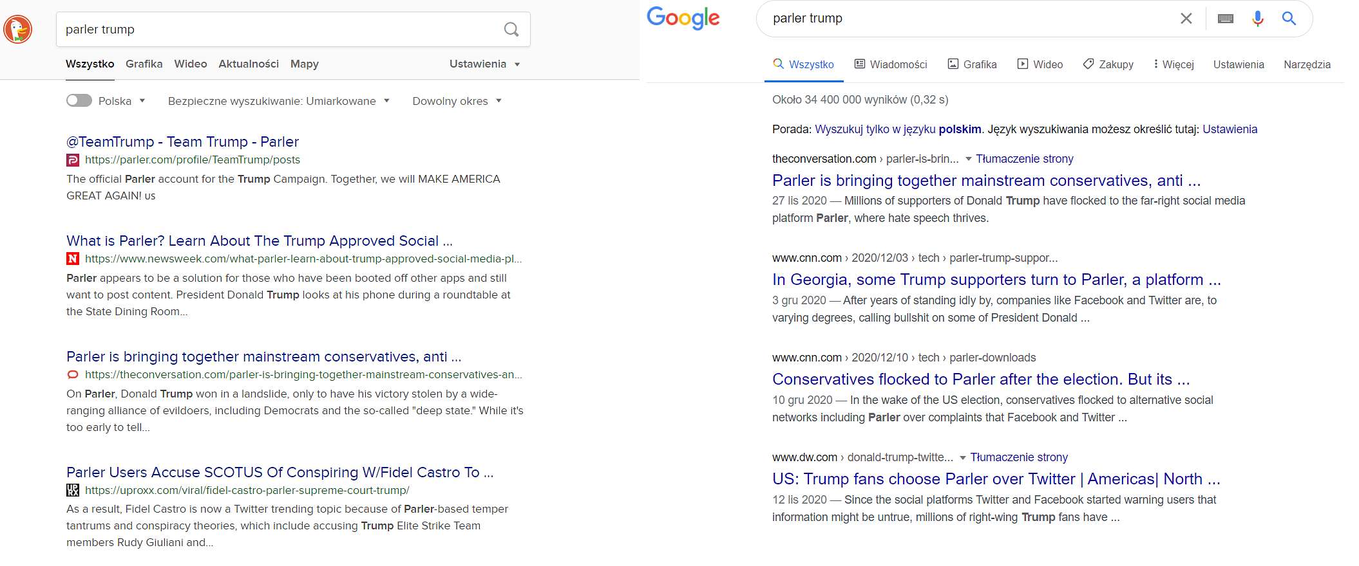Open Google Narzędzia tools
The width and height of the screenshot is (1359, 566).
point(1307,64)
